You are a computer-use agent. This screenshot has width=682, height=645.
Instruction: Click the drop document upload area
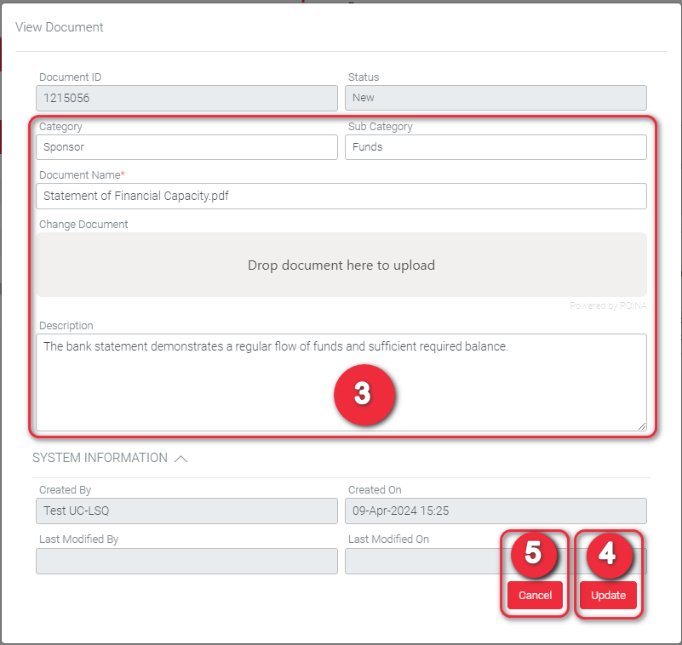point(341,265)
